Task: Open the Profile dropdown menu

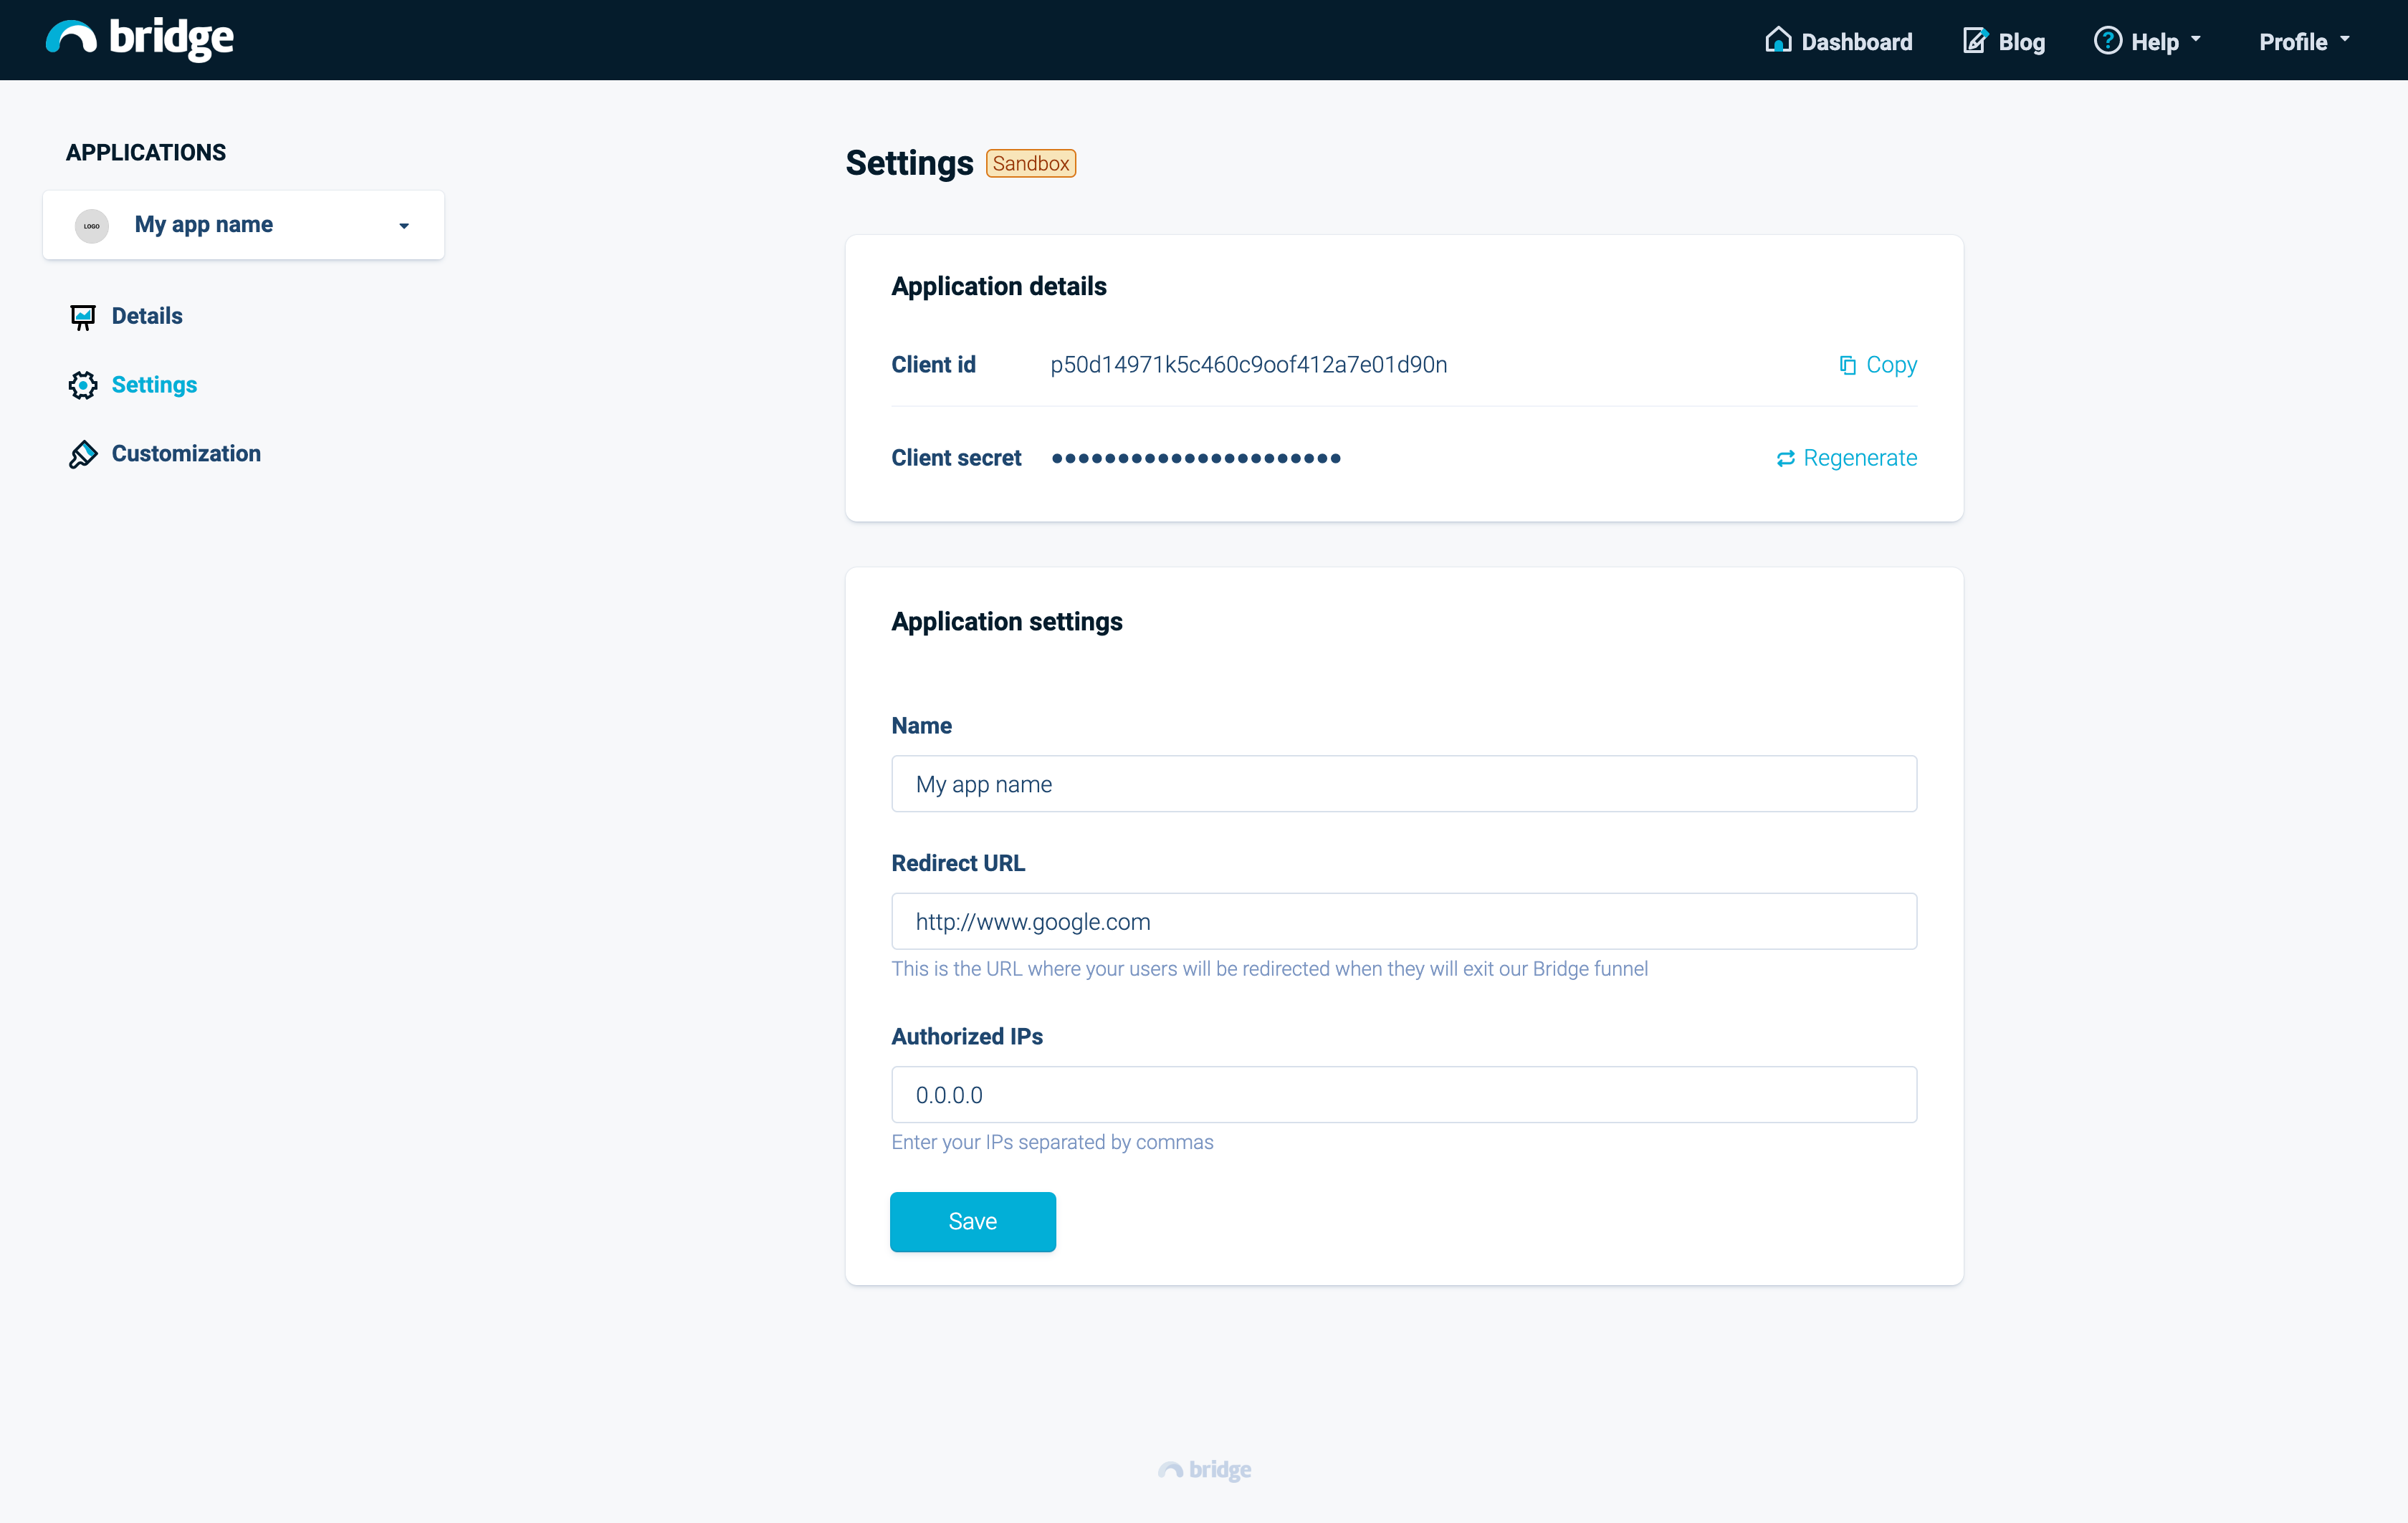Action: (2303, 41)
